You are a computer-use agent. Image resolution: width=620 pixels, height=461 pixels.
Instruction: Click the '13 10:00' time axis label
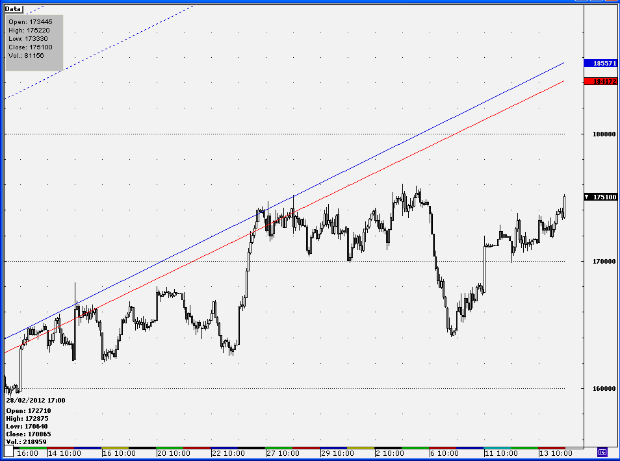(556, 453)
